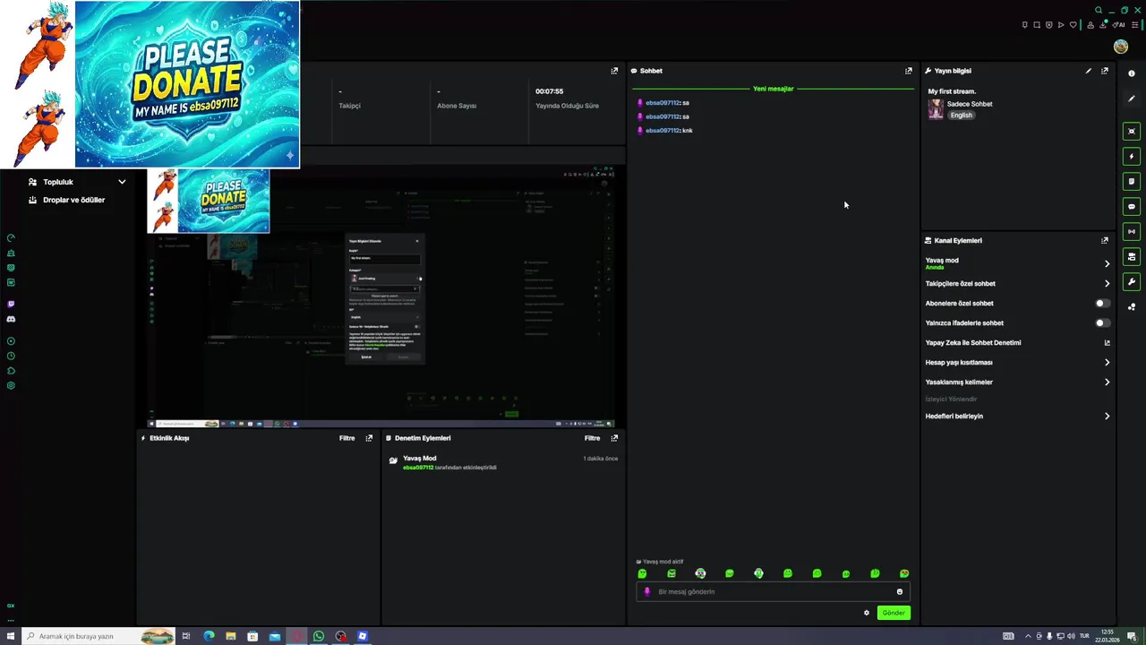Image resolution: width=1146 pixels, height=645 pixels.
Task: Open the Discord icon in left sidebar
Action: pos(11,319)
